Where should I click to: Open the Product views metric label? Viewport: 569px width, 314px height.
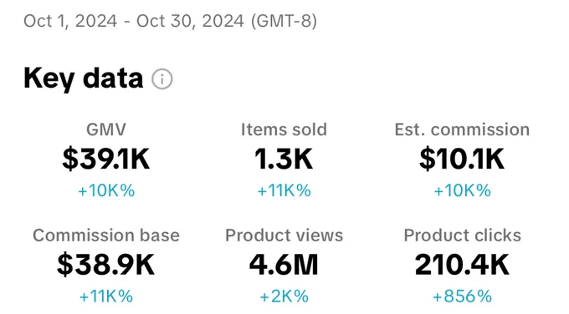tap(284, 235)
